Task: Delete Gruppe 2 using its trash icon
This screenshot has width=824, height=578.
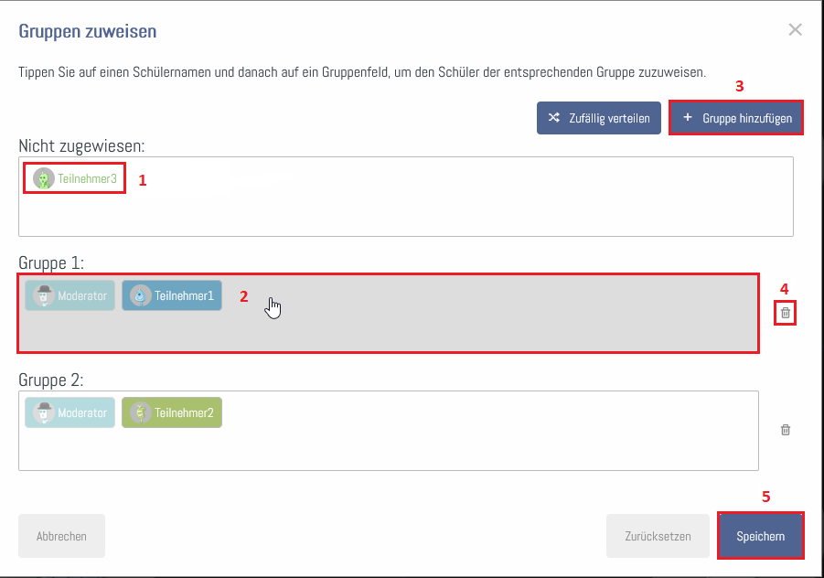Action: pyautogui.click(x=785, y=430)
